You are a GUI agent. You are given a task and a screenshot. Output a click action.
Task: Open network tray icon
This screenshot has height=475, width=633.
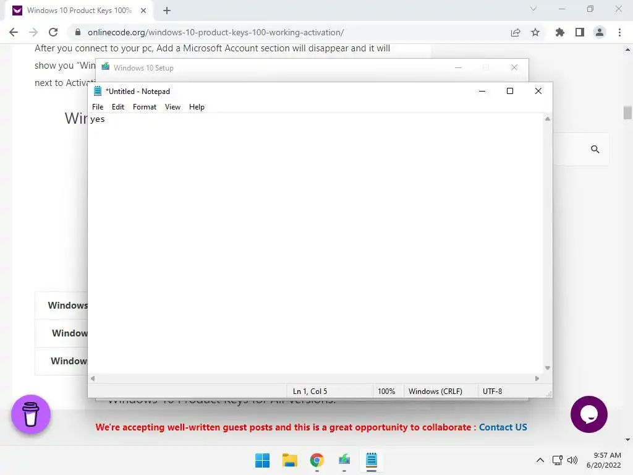point(558,460)
